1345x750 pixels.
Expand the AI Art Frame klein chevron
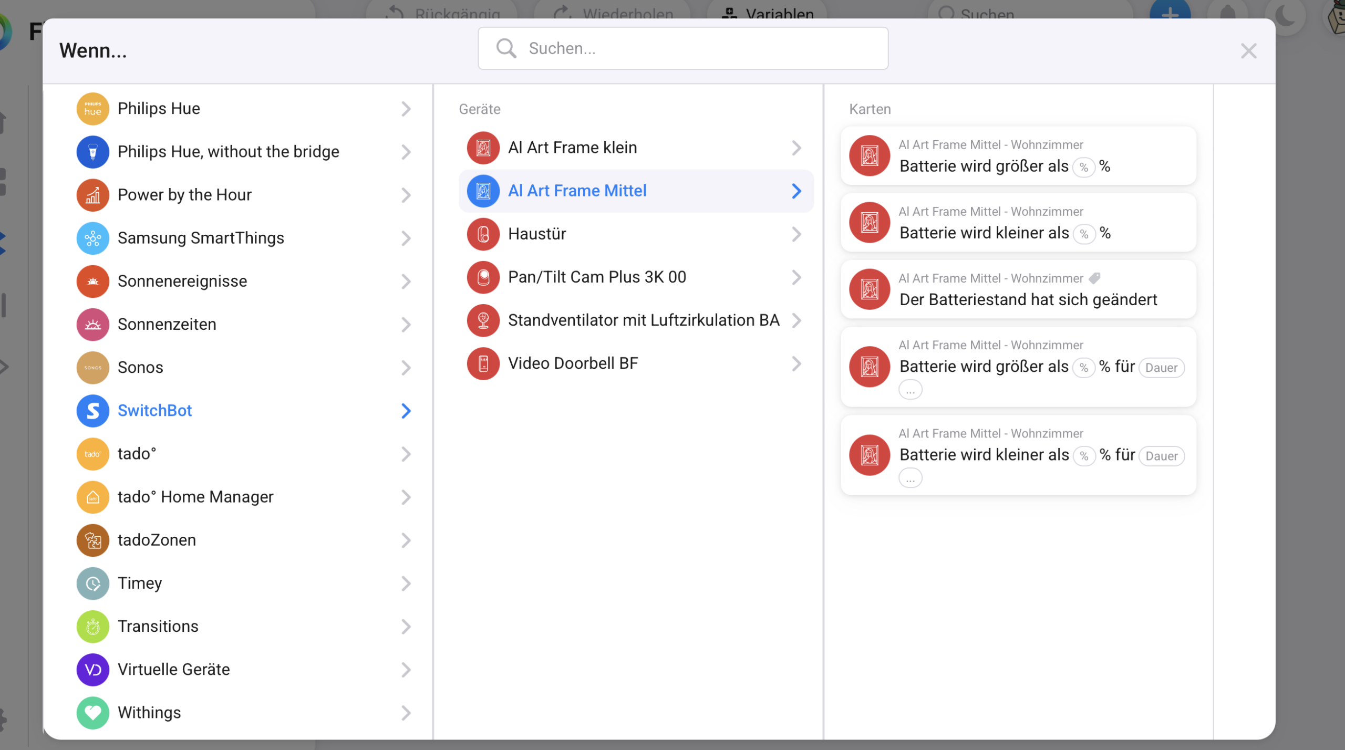tap(796, 148)
